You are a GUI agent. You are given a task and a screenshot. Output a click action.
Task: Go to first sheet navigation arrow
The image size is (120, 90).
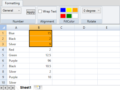pos(1,88)
